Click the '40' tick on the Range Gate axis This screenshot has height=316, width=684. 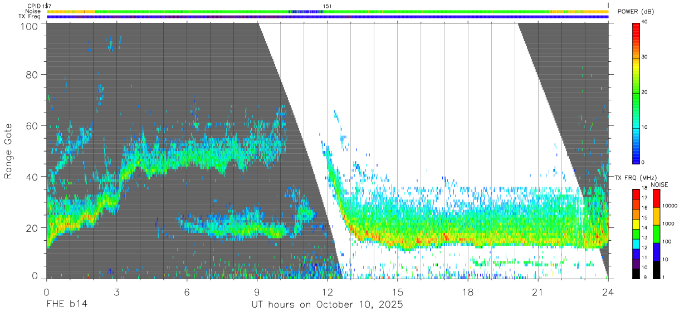tap(32, 177)
